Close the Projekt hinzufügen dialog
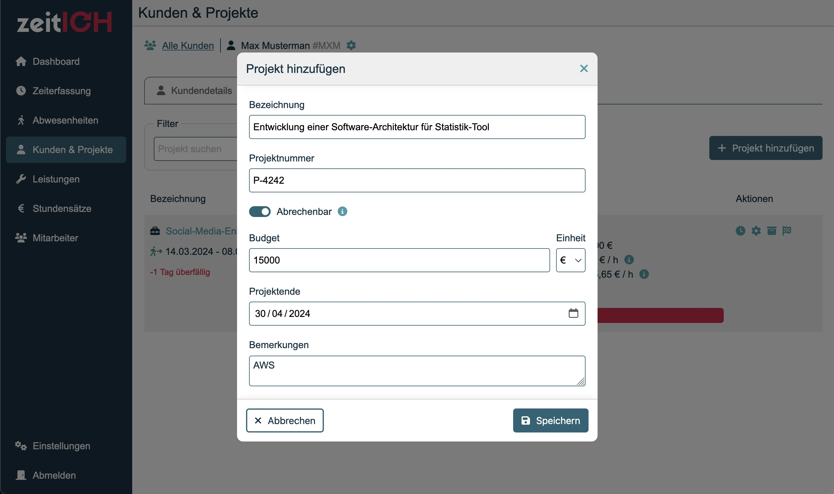 [x=584, y=68]
